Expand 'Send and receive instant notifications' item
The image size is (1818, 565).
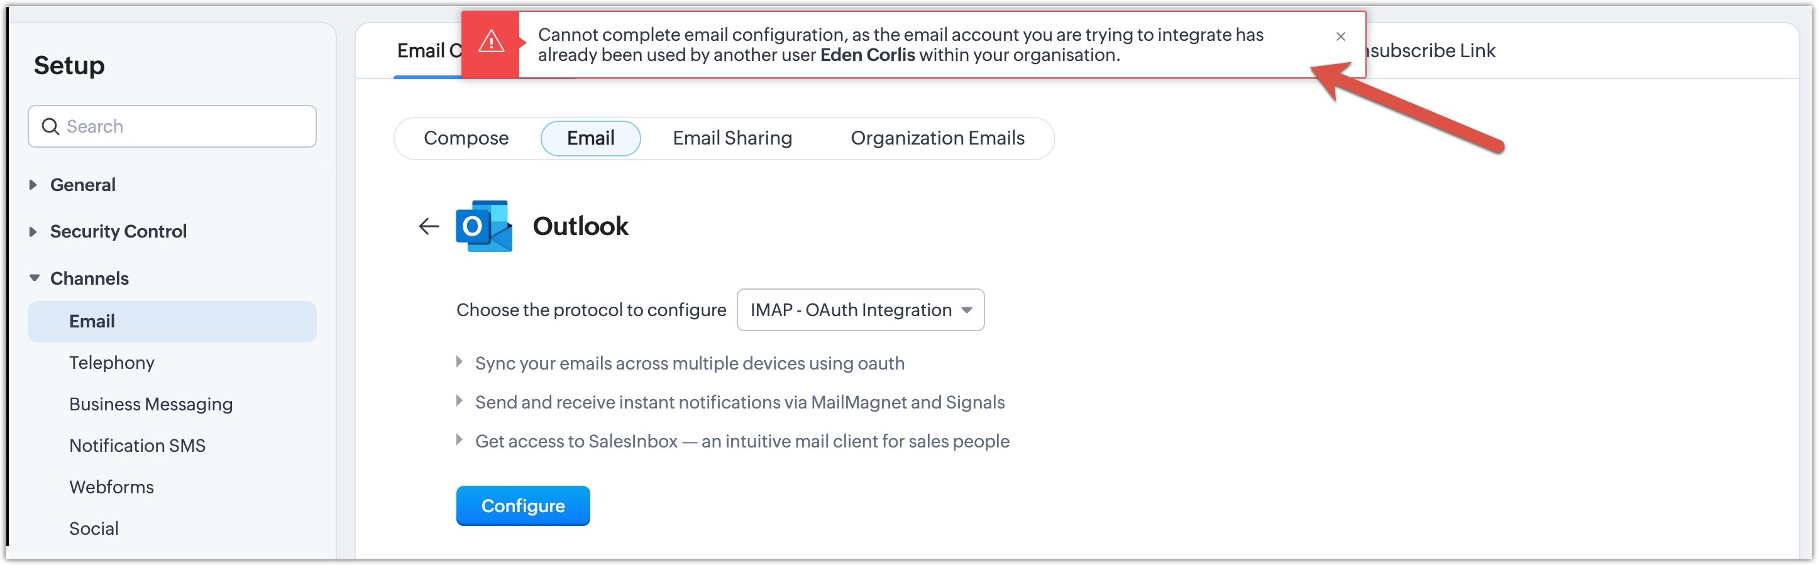460,402
